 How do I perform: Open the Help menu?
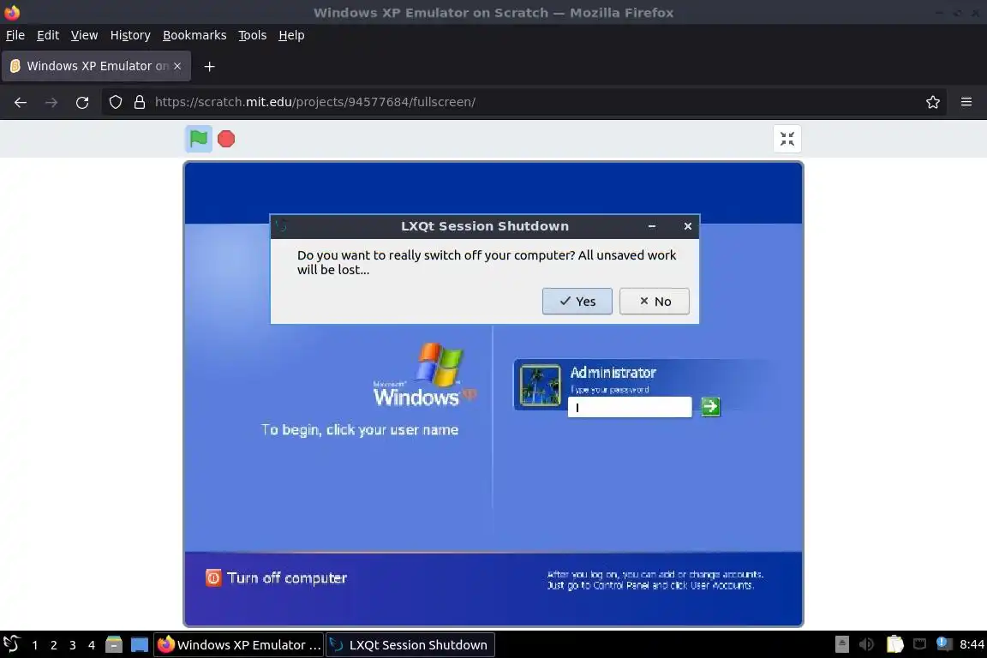[x=291, y=35]
